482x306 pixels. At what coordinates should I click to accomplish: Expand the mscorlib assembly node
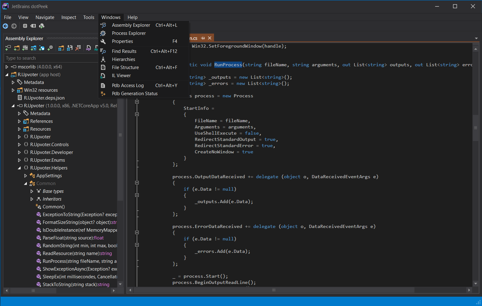coord(7,67)
